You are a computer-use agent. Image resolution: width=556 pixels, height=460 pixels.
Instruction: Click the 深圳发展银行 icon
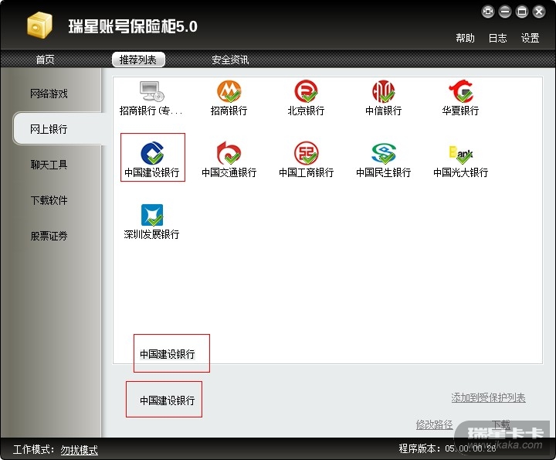pyautogui.click(x=152, y=215)
